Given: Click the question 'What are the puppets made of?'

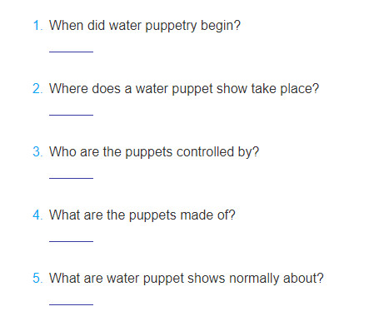Looking at the screenshot, I should (142, 215).
